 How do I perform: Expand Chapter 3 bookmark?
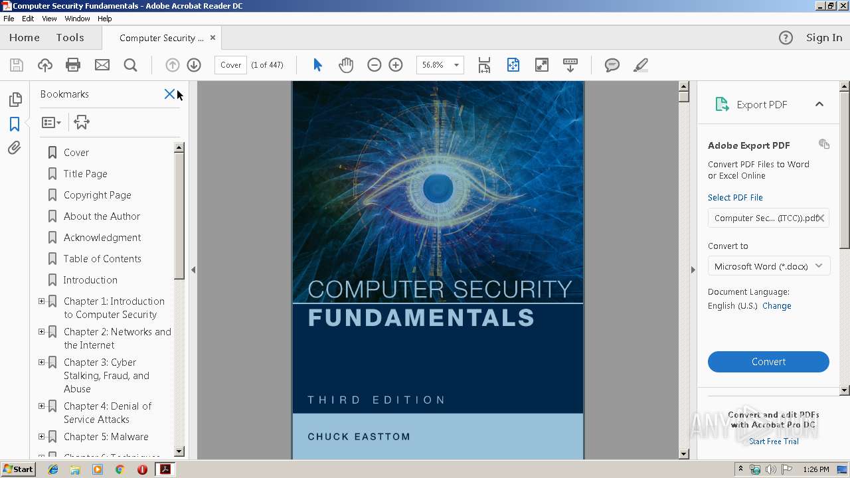41,362
